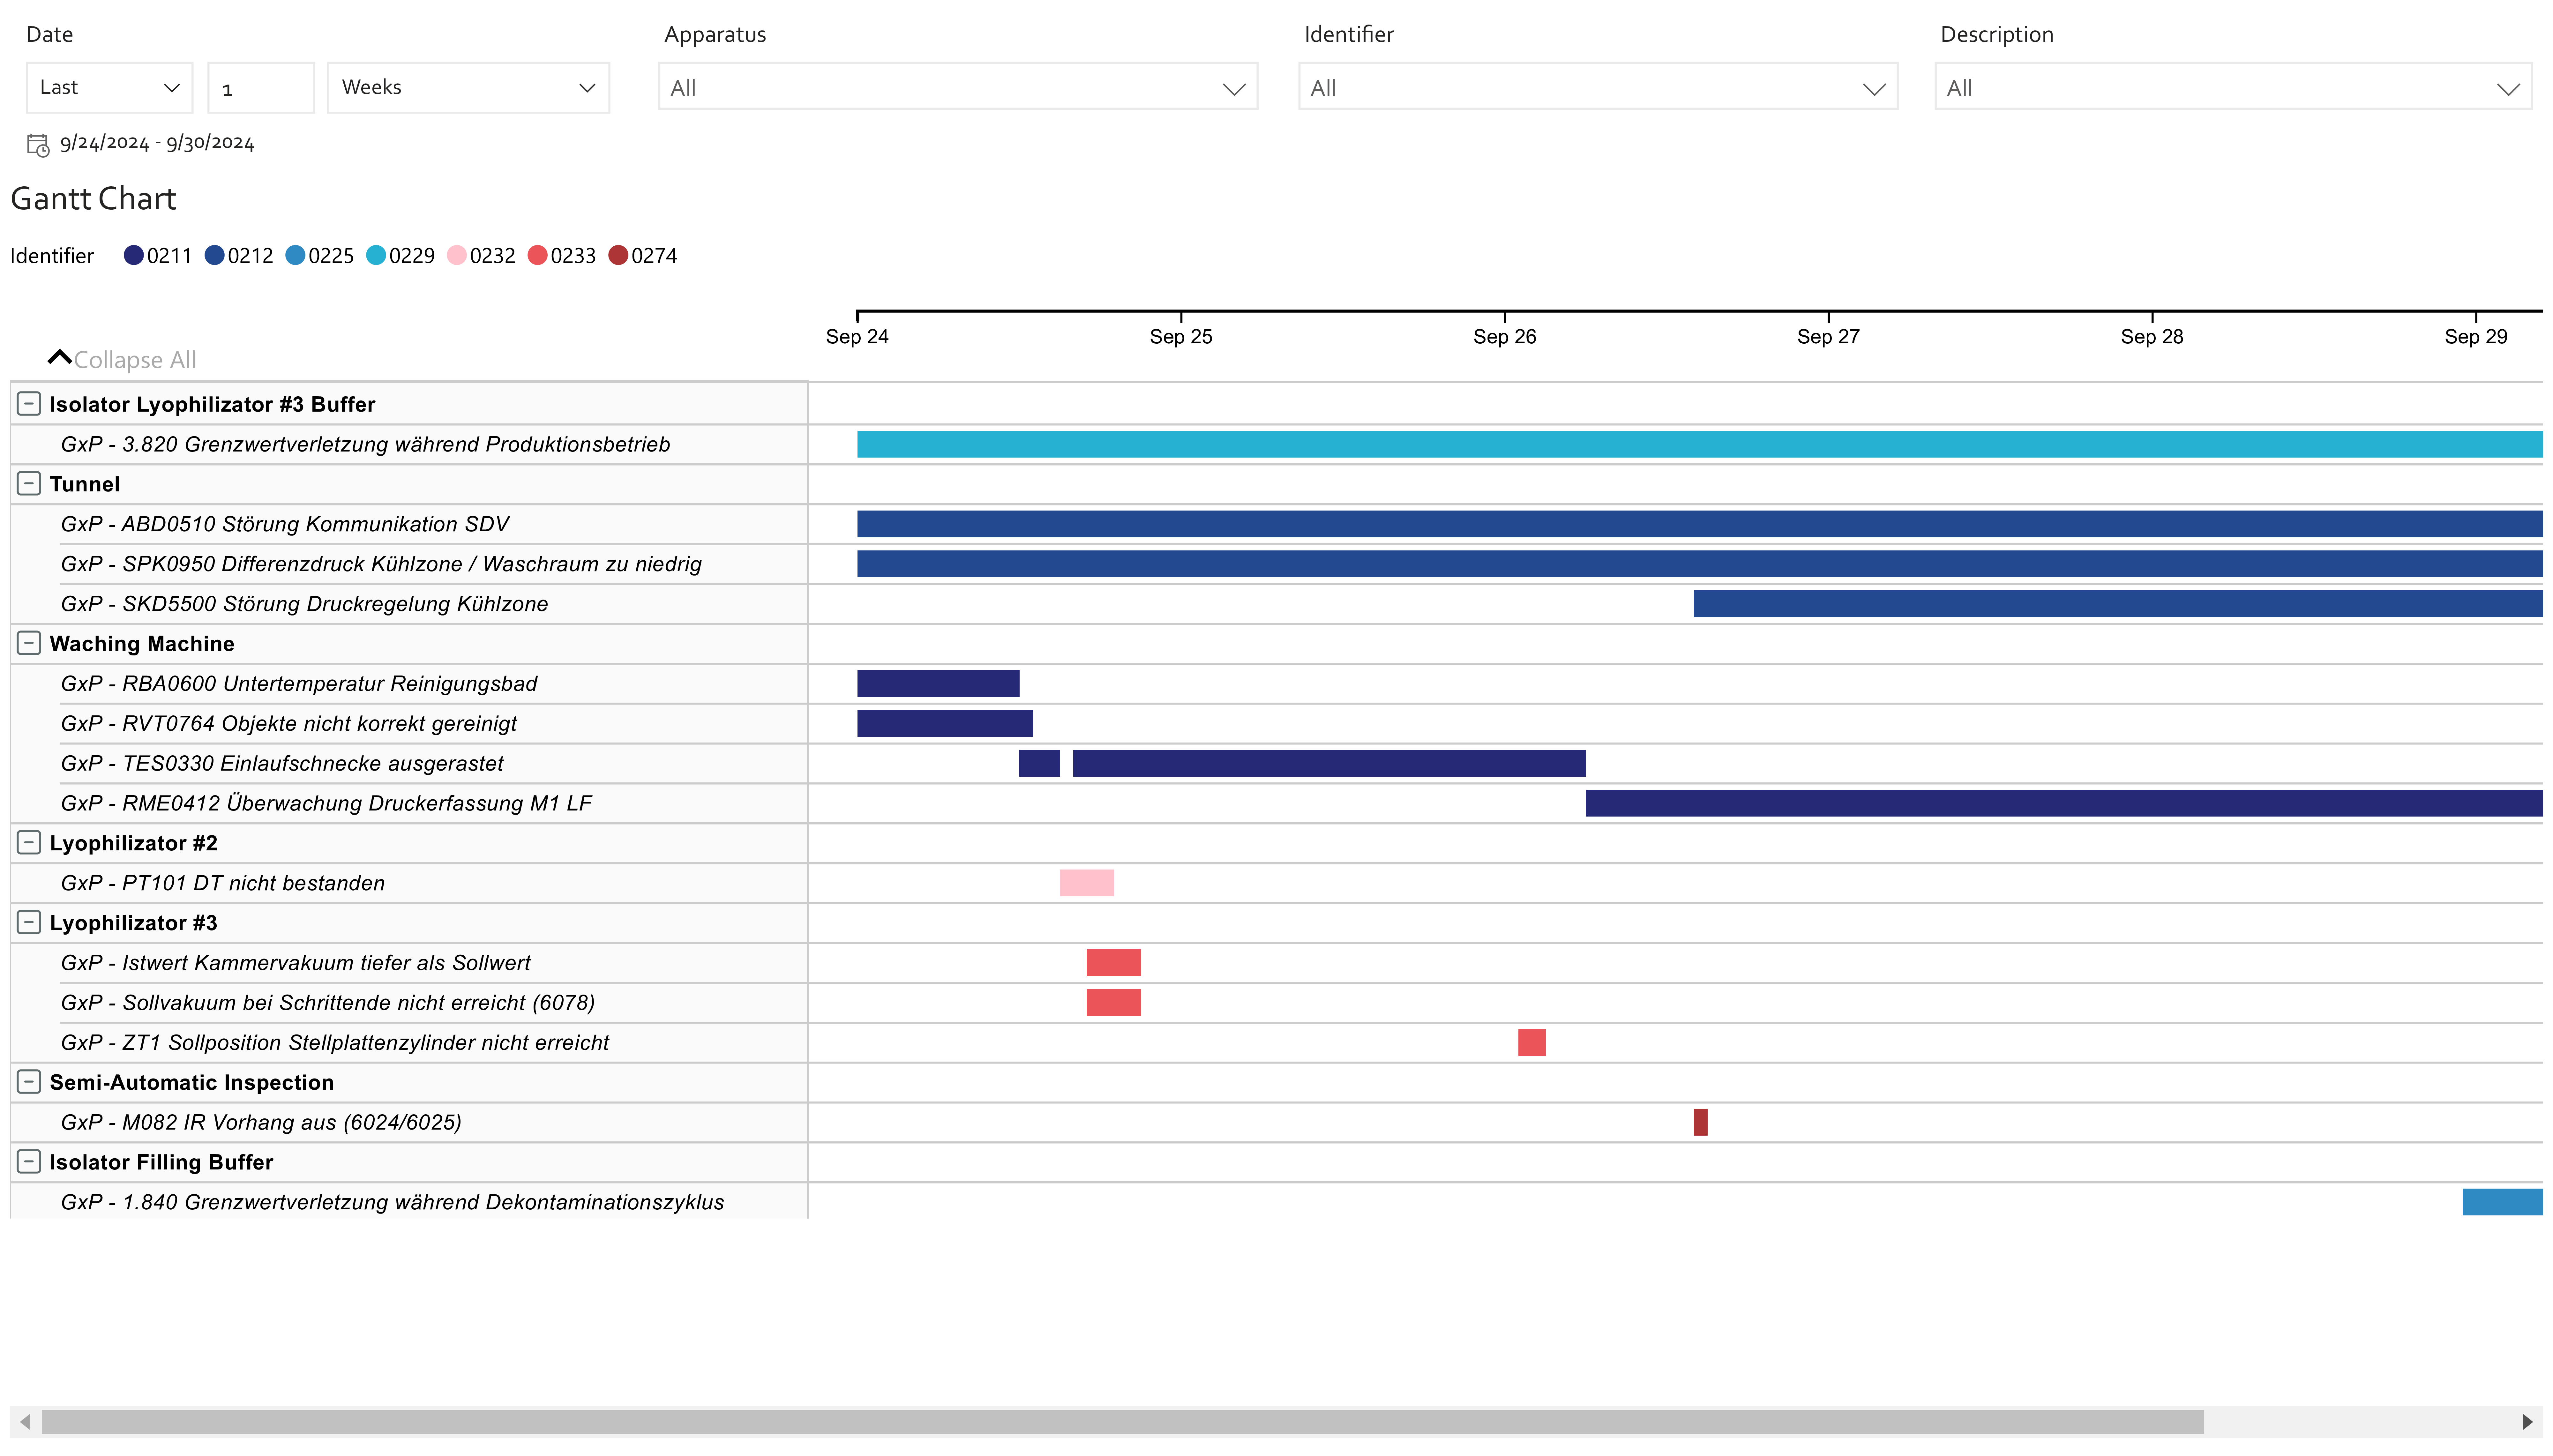Click the number of weeks input field
2553x1456 pixels.
[x=261, y=88]
